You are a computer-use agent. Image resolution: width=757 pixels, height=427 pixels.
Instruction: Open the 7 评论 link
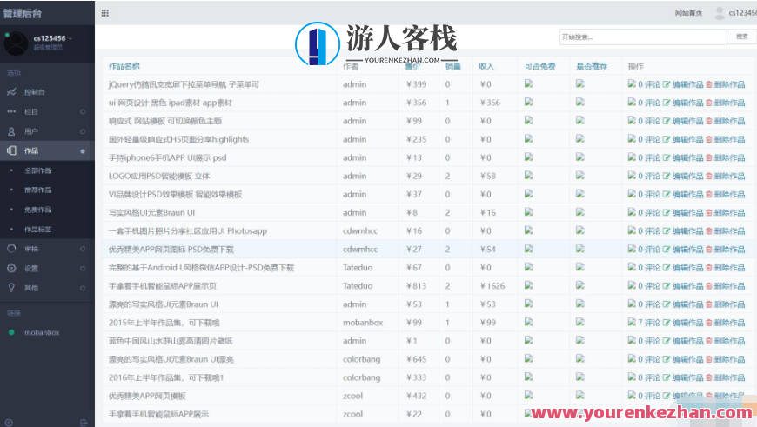coord(649,323)
